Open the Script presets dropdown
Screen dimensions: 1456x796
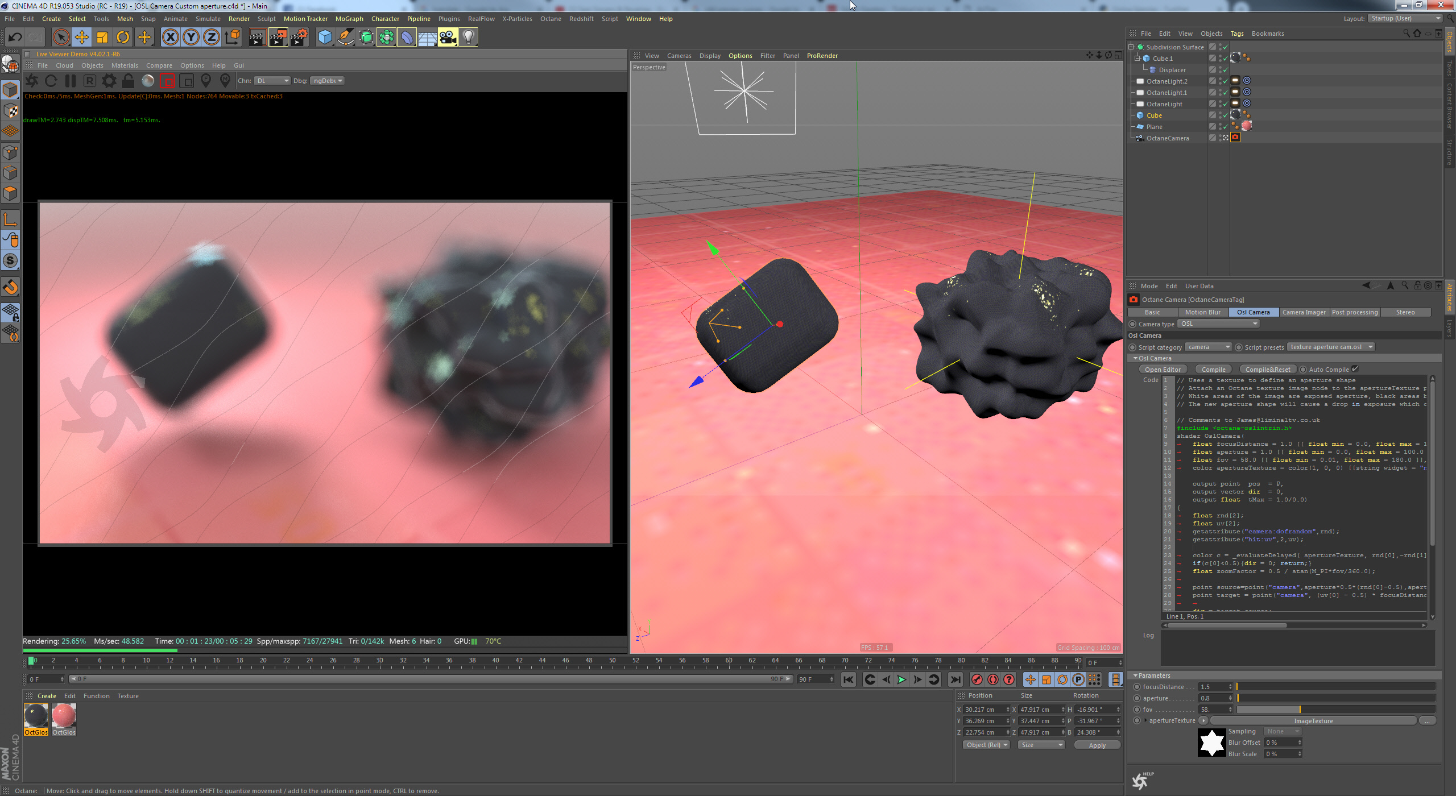[x=1330, y=347]
